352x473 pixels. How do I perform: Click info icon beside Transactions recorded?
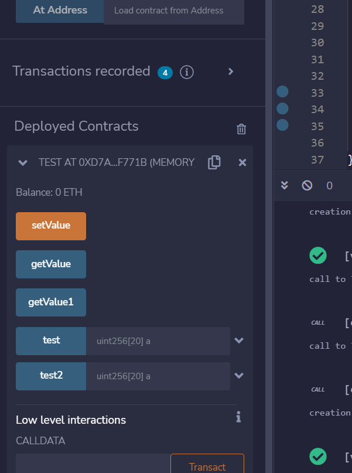coord(187,72)
